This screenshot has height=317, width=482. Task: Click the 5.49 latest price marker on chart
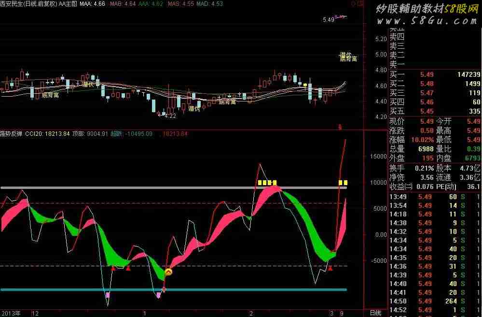click(329, 20)
